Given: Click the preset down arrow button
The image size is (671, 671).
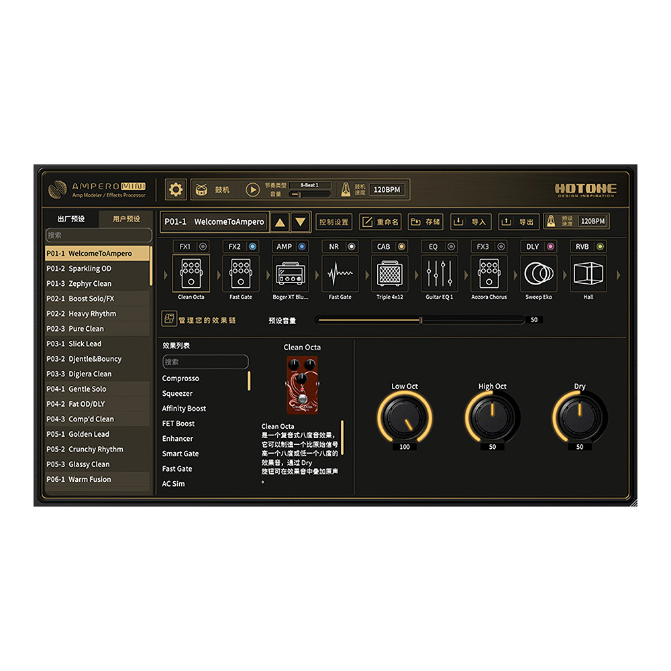Looking at the screenshot, I should 301,222.
